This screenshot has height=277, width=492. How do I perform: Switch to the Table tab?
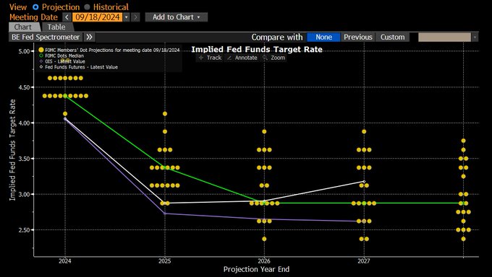click(x=56, y=27)
